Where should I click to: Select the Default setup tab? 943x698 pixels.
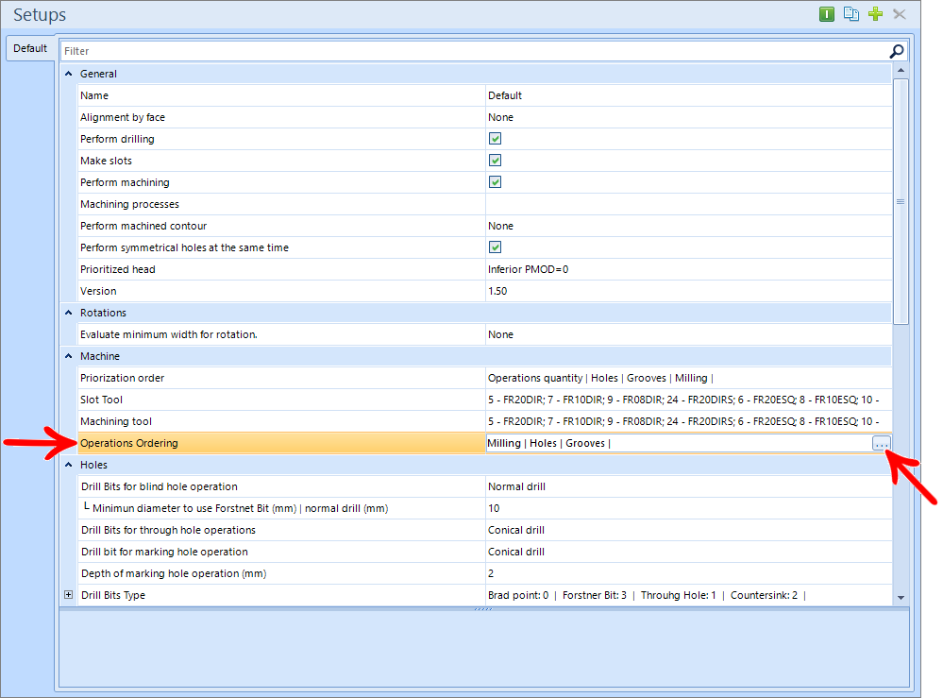[30, 49]
